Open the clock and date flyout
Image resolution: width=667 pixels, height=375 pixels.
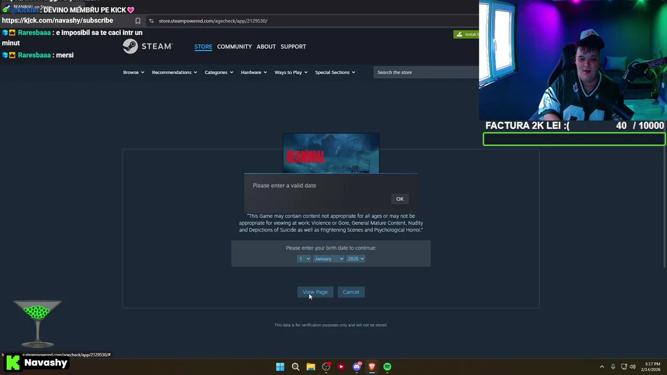tap(652, 367)
